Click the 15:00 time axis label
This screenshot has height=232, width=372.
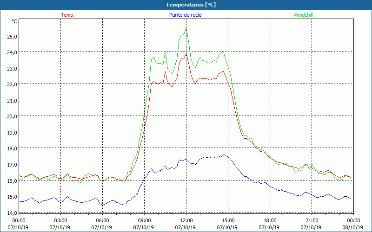228,220
